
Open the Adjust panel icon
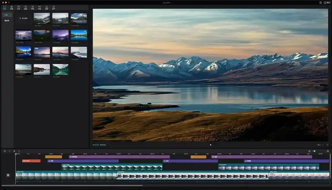54,7
